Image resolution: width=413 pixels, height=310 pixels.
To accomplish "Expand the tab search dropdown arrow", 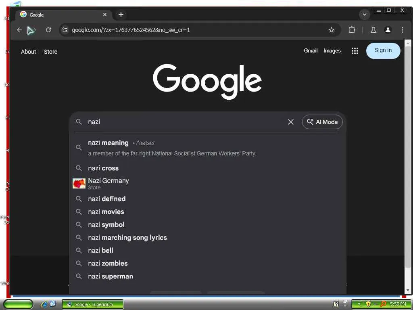I will click(365, 15).
